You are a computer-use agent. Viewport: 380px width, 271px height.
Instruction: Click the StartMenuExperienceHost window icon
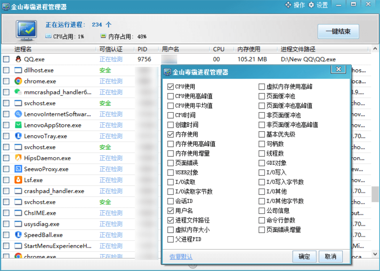pos(18,246)
